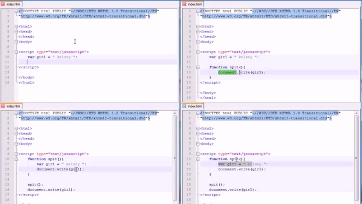Collapse function spit fold marker in bottom-left pane
The width and height of the screenshot is (362, 204).
click(x=16, y=159)
